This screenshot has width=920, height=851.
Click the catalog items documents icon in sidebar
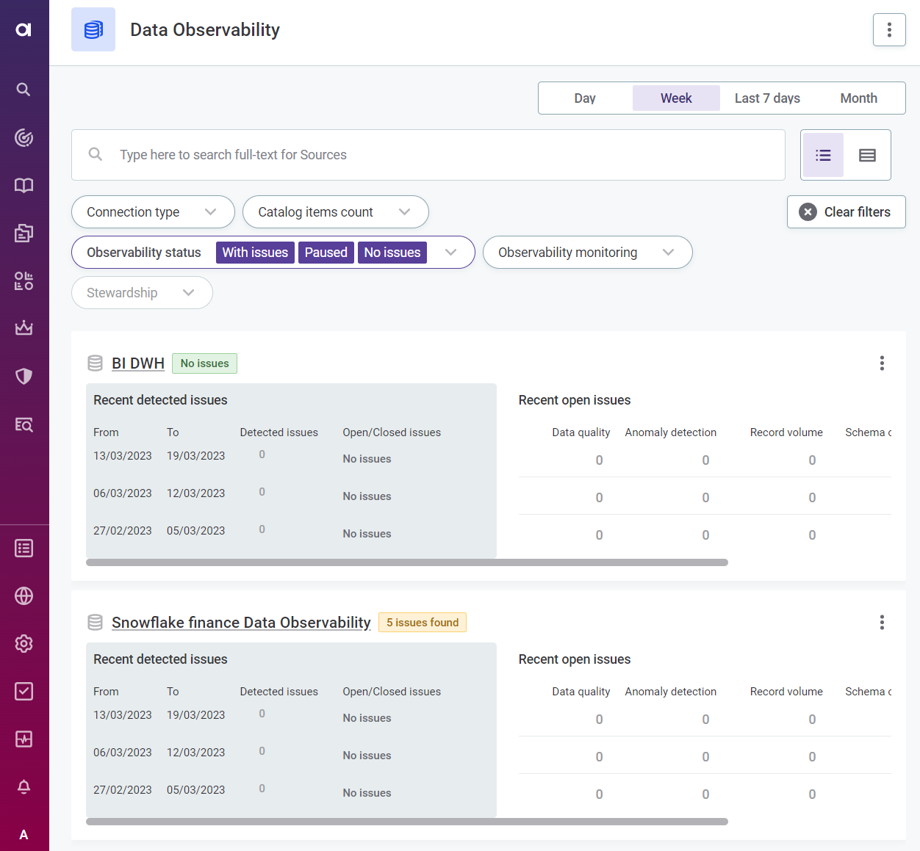pyautogui.click(x=24, y=232)
